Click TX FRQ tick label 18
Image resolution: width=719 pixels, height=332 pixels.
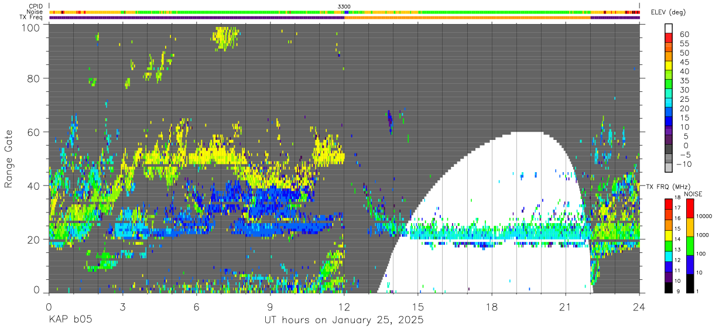677,197
